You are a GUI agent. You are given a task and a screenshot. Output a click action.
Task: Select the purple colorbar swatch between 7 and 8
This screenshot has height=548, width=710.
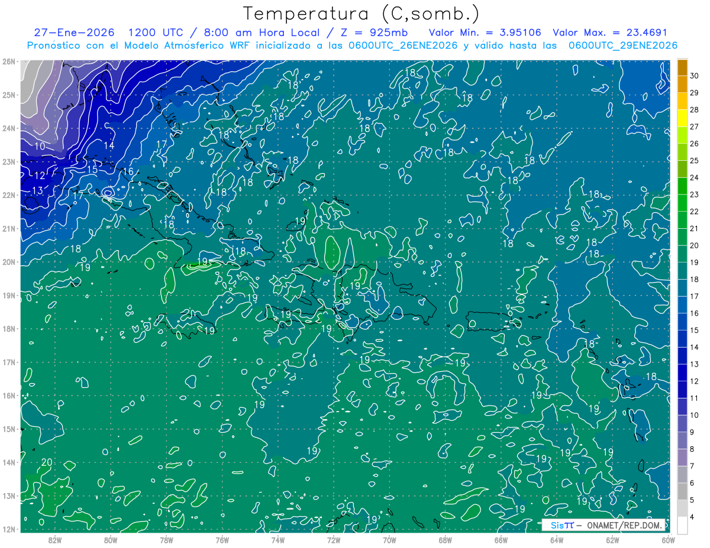coord(682,457)
